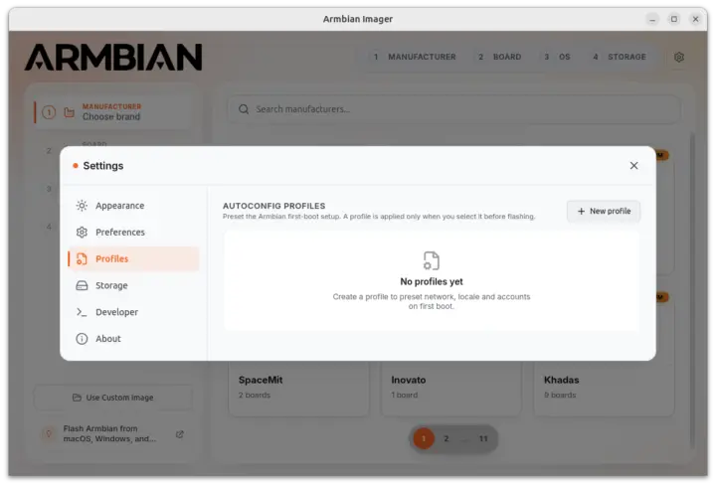Create a new autoconfig profile

[604, 212]
